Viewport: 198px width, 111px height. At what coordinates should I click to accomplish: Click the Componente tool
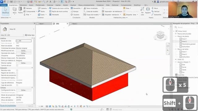click(x=30, y=11)
